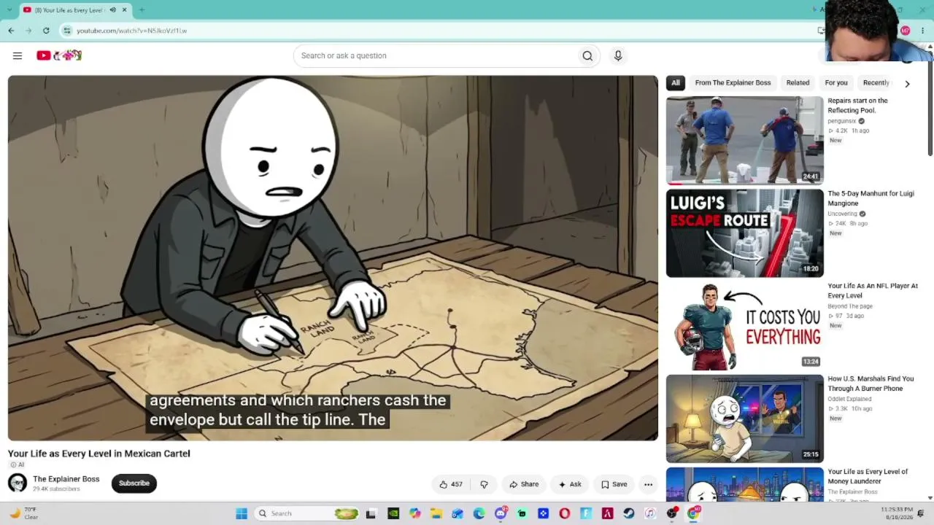Open Steam from the taskbar

click(629, 513)
